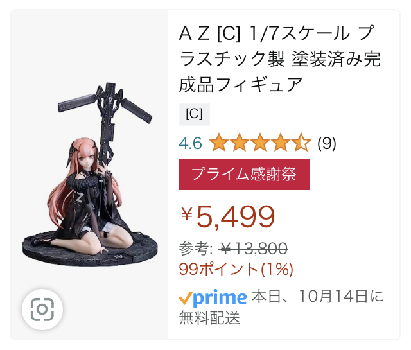Click the third gold rating star

tap(260, 143)
